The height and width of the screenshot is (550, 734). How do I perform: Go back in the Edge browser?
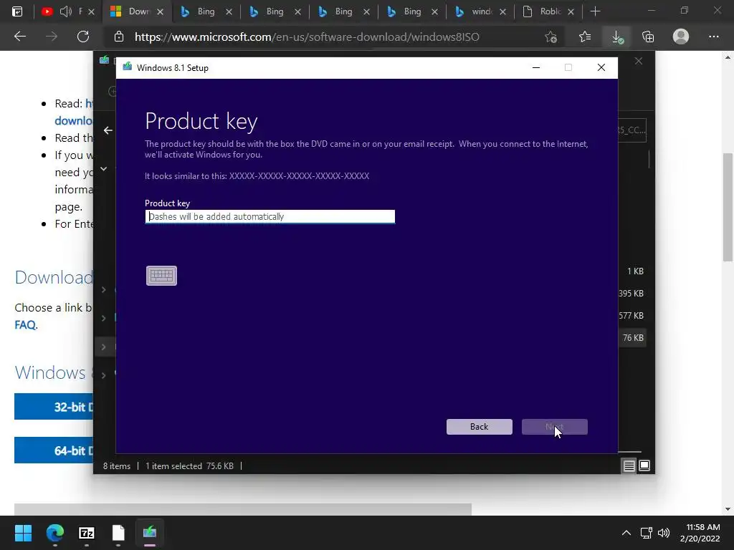point(20,37)
